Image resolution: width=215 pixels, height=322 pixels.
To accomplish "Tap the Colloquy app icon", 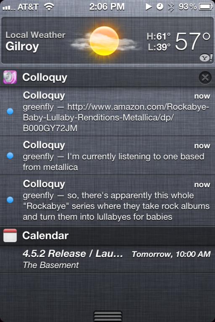I will pyautogui.click(x=10, y=77).
